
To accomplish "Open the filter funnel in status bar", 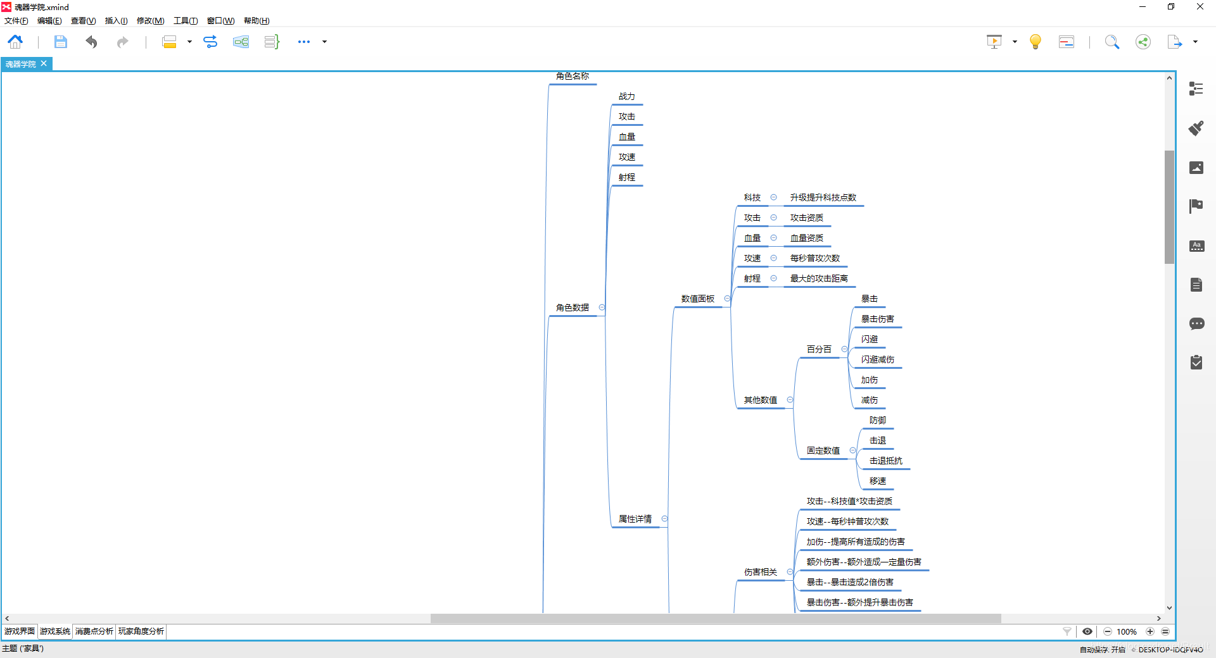I will 1067,631.
